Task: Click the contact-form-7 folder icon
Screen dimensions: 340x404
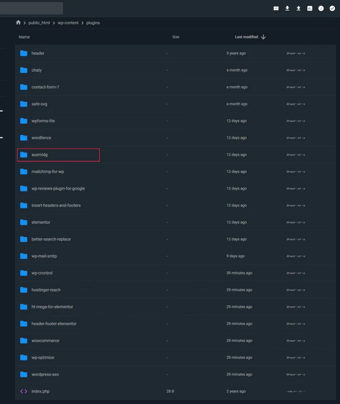Action: point(24,87)
